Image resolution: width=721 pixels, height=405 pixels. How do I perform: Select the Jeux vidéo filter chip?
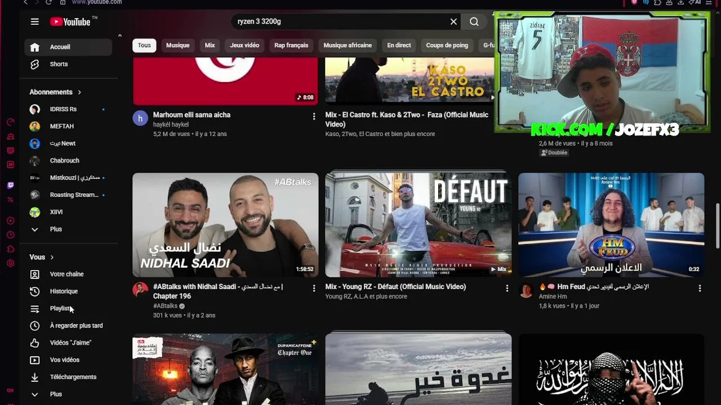[244, 46]
